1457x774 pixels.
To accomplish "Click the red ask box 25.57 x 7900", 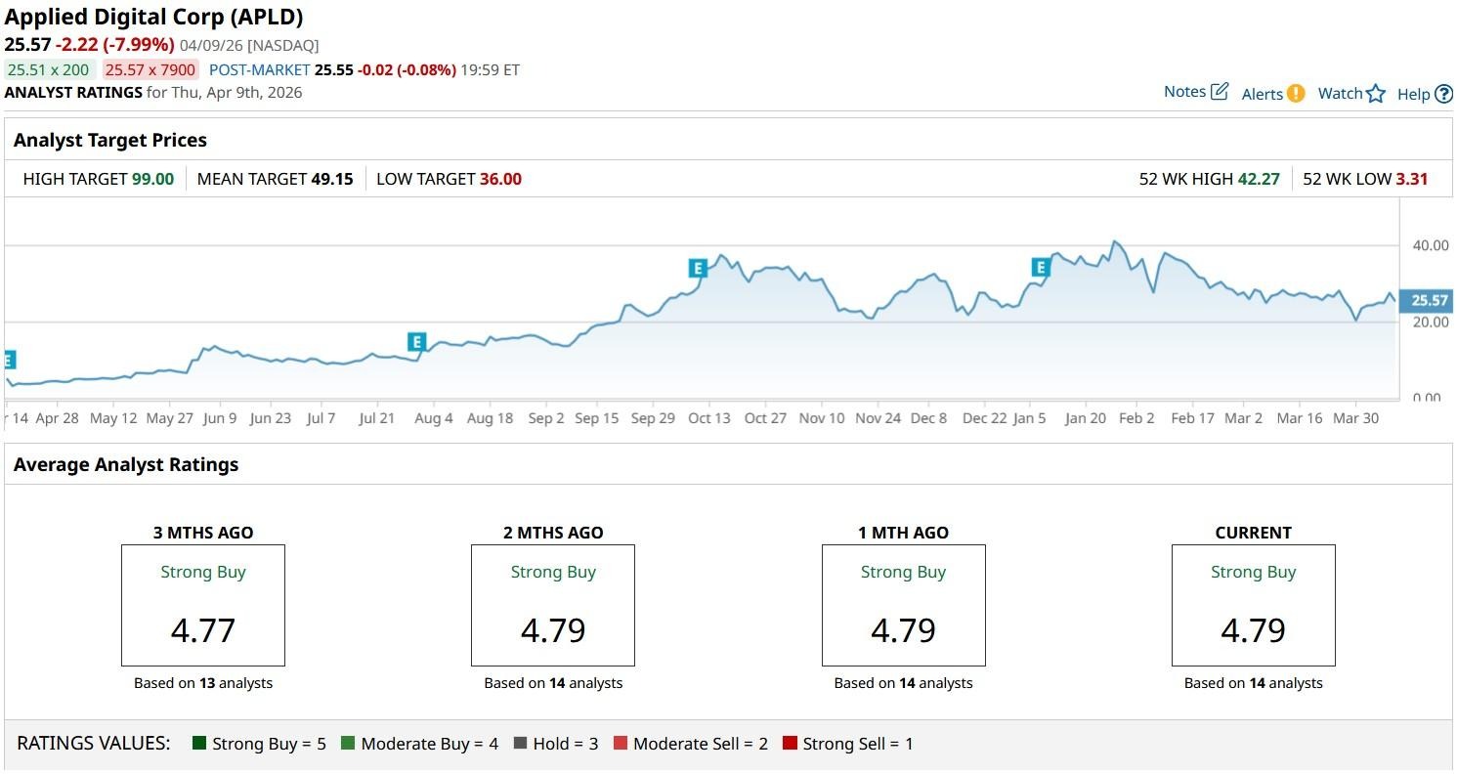I will pyautogui.click(x=150, y=69).
